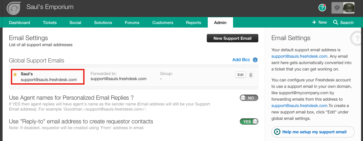Click the Freshdesk headset logo
This screenshot has height=141, width=363.
pos(14,8)
